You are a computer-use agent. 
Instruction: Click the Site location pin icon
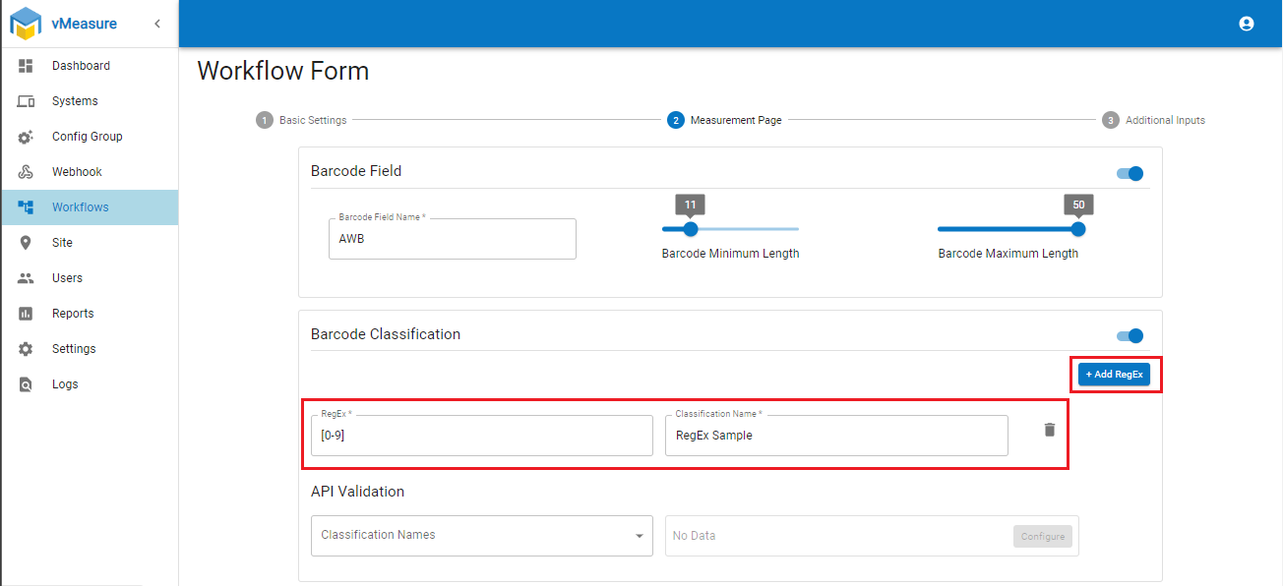tap(27, 243)
